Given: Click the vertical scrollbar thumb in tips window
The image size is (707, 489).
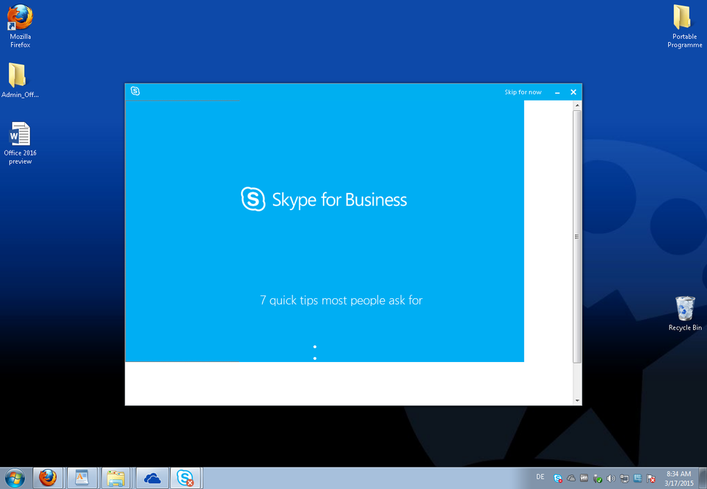Looking at the screenshot, I should coord(577,237).
